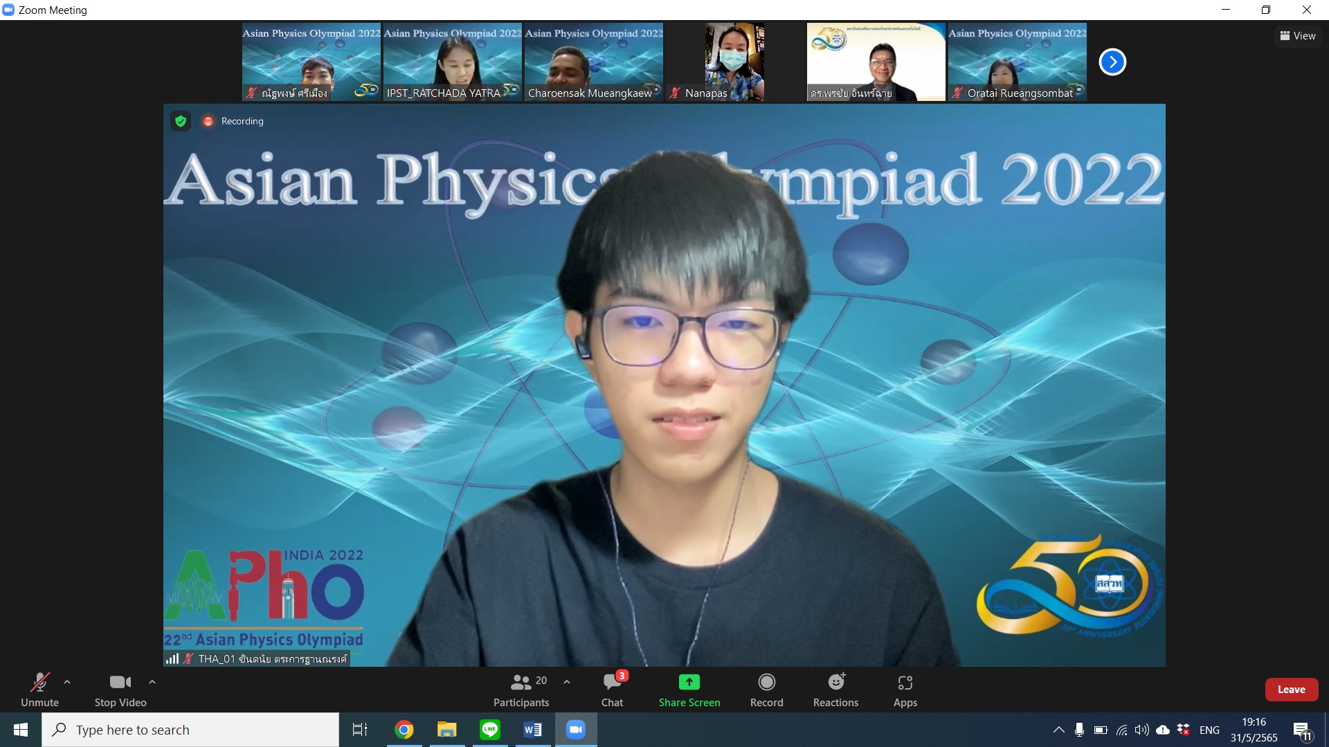Open the volume control tray icon
1329x747 pixels.
(1142, 730)
